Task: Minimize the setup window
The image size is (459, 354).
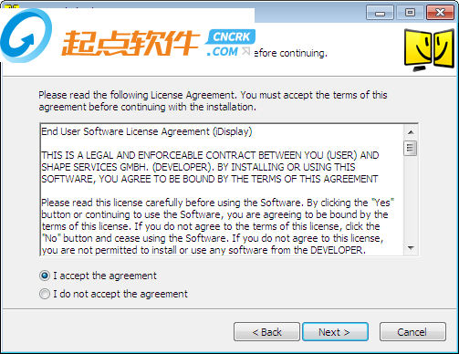Action: (380, 13)
